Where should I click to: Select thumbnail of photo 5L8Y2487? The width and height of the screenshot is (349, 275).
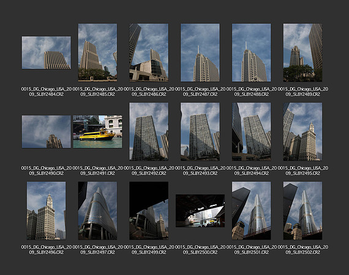point(200,53)
